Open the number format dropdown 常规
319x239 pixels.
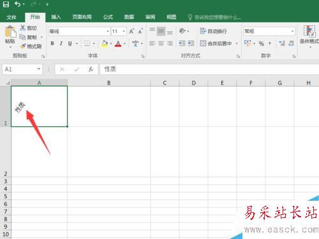click(x=293, y=31)
